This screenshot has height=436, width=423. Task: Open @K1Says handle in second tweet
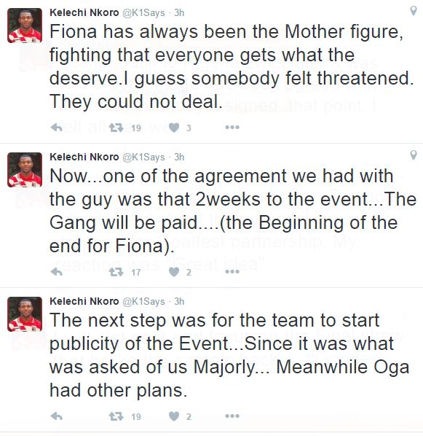pyautogui.click(x=143, y=157)
